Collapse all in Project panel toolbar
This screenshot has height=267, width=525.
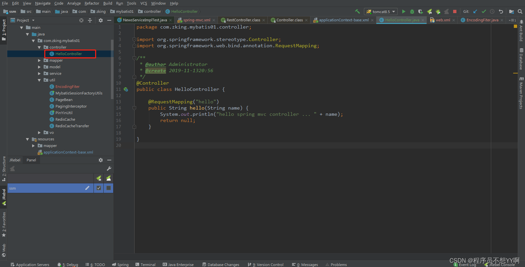(90, 20)
